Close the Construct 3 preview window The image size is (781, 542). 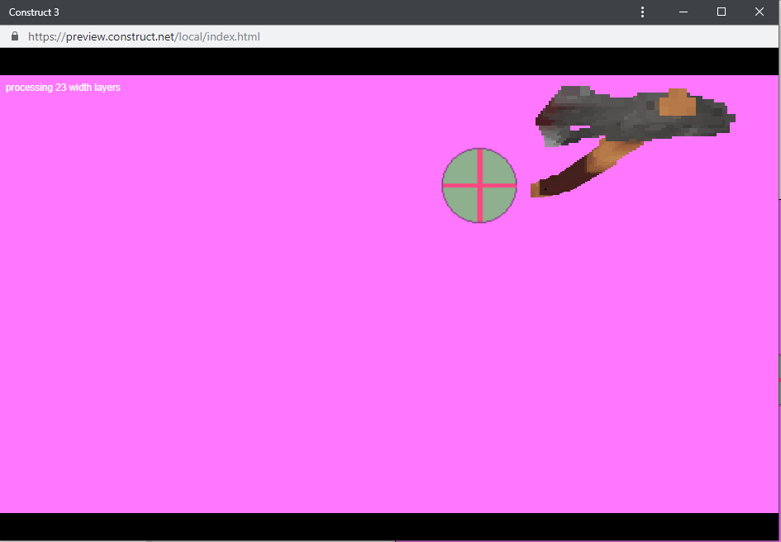[x=759, y=12]
